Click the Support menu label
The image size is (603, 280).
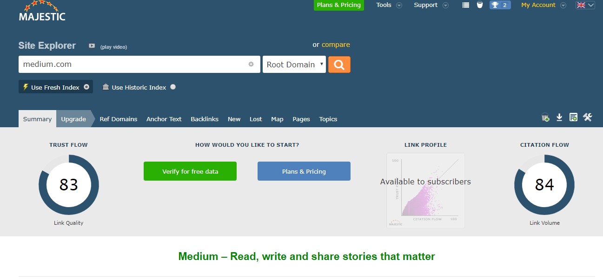[426, 5]
